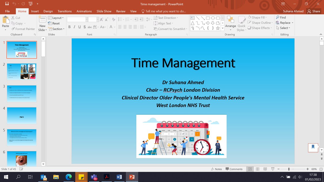Toggle Strikethrough formatting
Screen dimensions: 324x182
point(89,27)
